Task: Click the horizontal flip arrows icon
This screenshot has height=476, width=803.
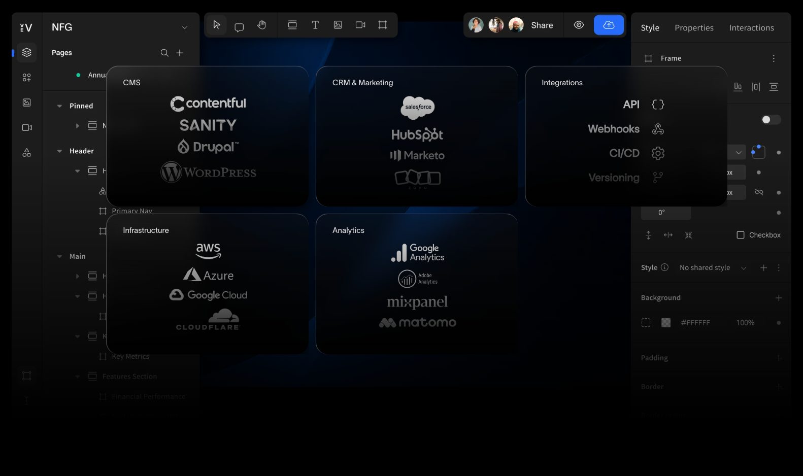Action: click(668, 235)
